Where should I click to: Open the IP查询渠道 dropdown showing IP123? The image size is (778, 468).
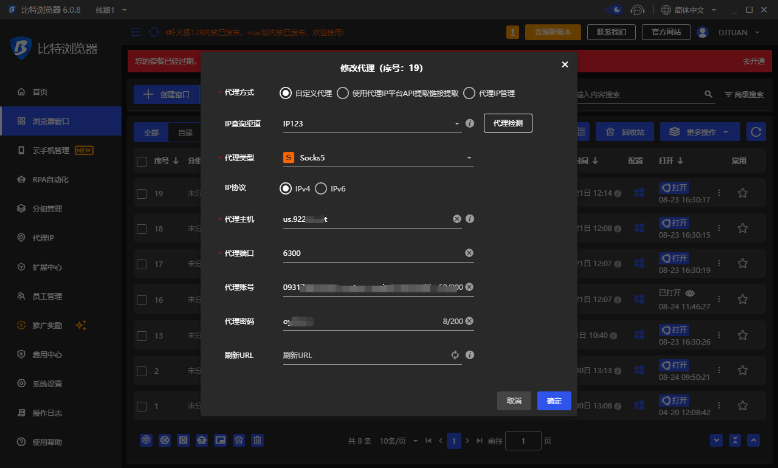pos(372,124)
